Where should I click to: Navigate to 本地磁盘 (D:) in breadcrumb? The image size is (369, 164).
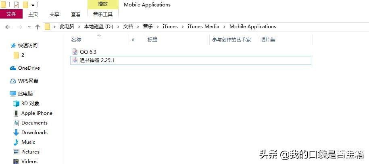pyautogui.click(x=99, y=27)
